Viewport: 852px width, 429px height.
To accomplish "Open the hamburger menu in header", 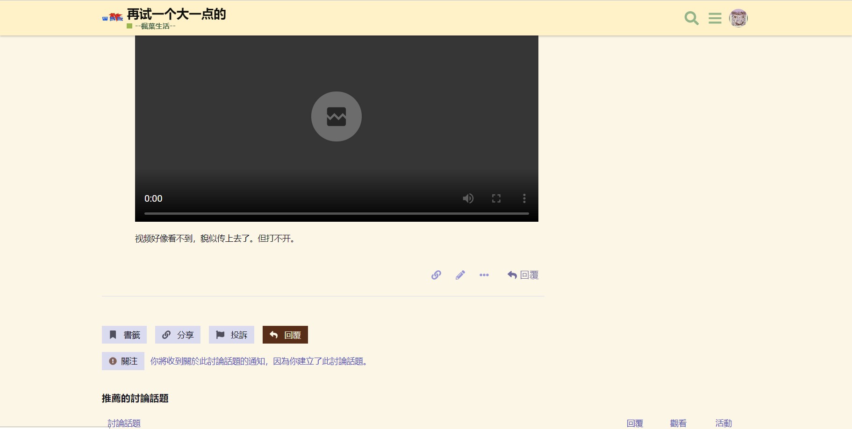I will point(715,18).
